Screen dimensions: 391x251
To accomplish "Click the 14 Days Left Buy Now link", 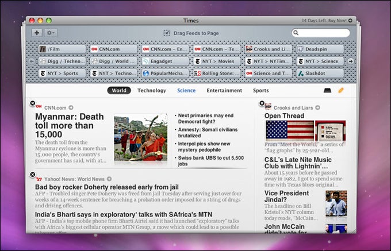I will click(327, 21).
